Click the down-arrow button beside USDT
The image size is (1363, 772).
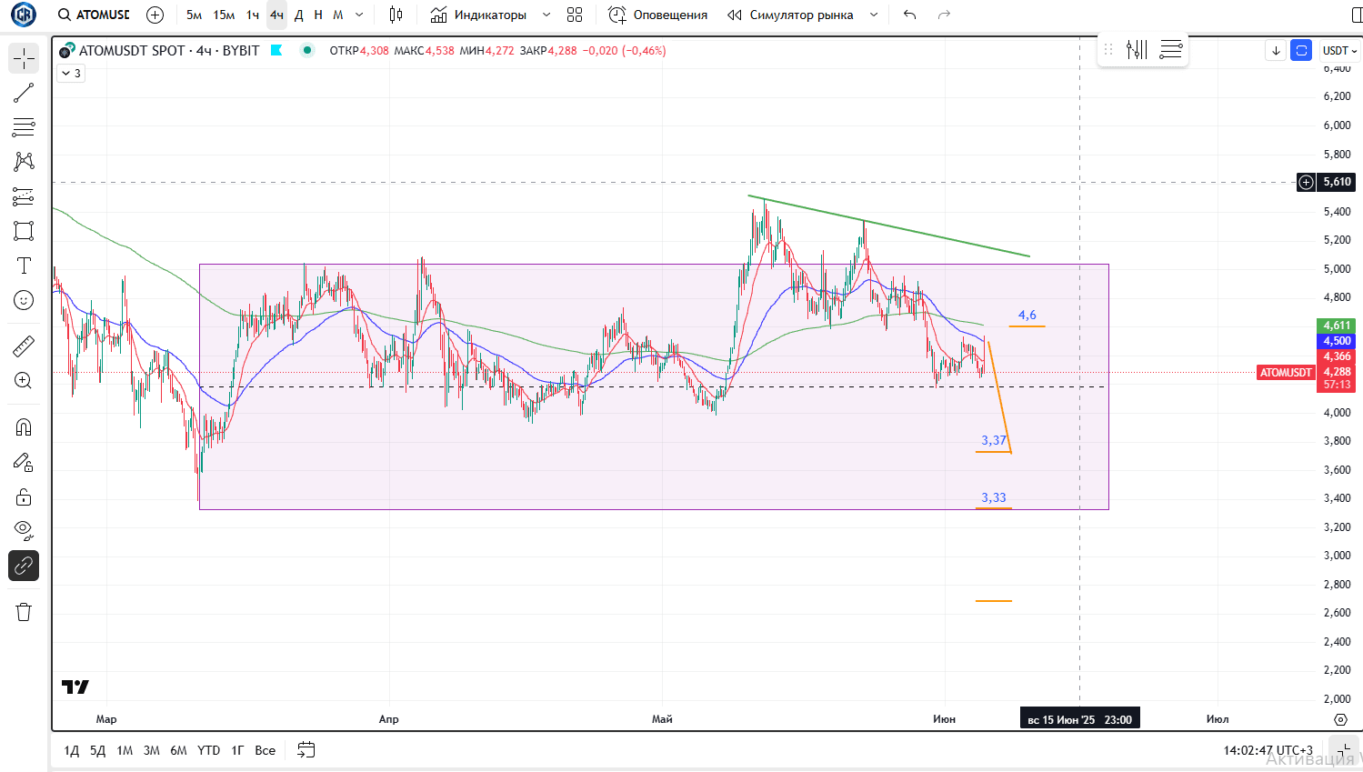pos(1276,51)
